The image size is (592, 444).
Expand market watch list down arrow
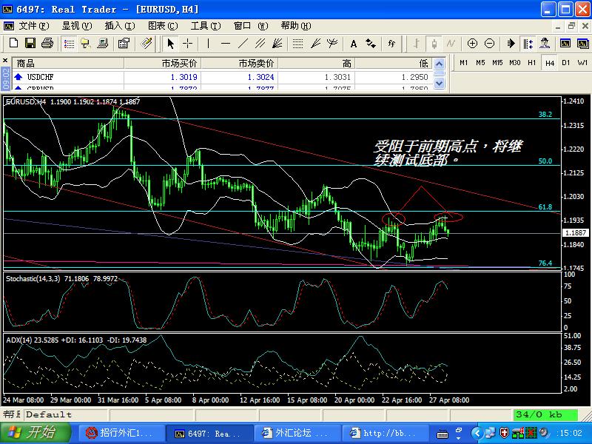coord(439,83)
